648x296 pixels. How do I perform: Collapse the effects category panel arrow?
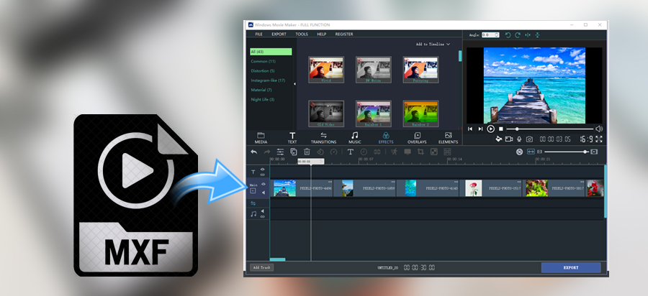tap(294, 84)
